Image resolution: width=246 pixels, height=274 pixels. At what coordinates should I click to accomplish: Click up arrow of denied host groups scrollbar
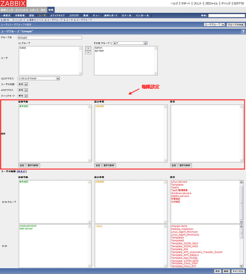(x=241, y=182)
